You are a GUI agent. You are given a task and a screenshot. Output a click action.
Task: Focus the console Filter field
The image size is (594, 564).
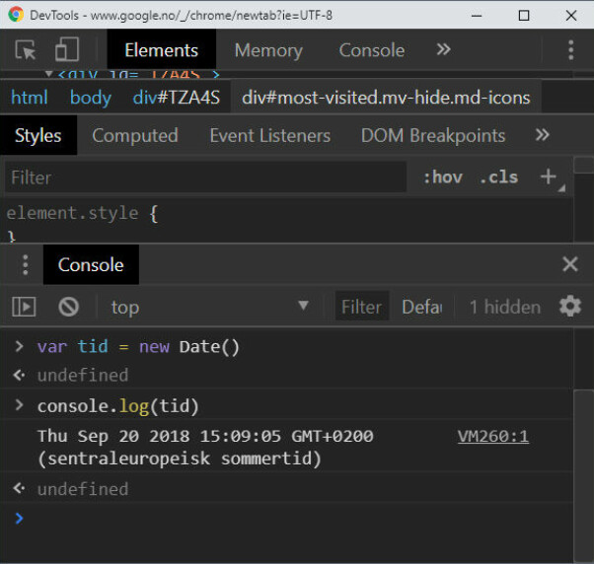362,307
